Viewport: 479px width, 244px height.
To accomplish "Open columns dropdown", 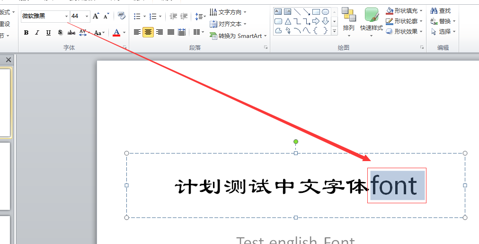I will click(x=198, y=32).
